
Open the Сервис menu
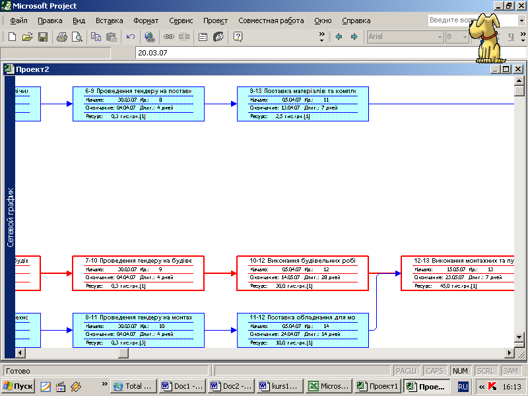click(181, 20)
